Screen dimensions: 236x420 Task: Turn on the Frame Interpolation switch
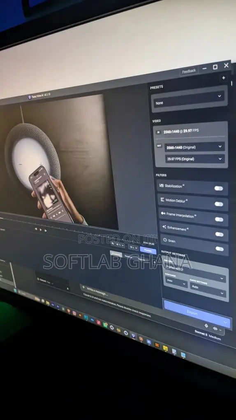pyautogui.click(x=219, y=219)
